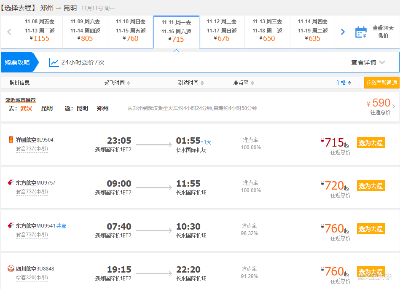This screenshot has width=400, height=289.
Task: Choose MU9541 flight with 选为去程
Action: pos(371,229)
